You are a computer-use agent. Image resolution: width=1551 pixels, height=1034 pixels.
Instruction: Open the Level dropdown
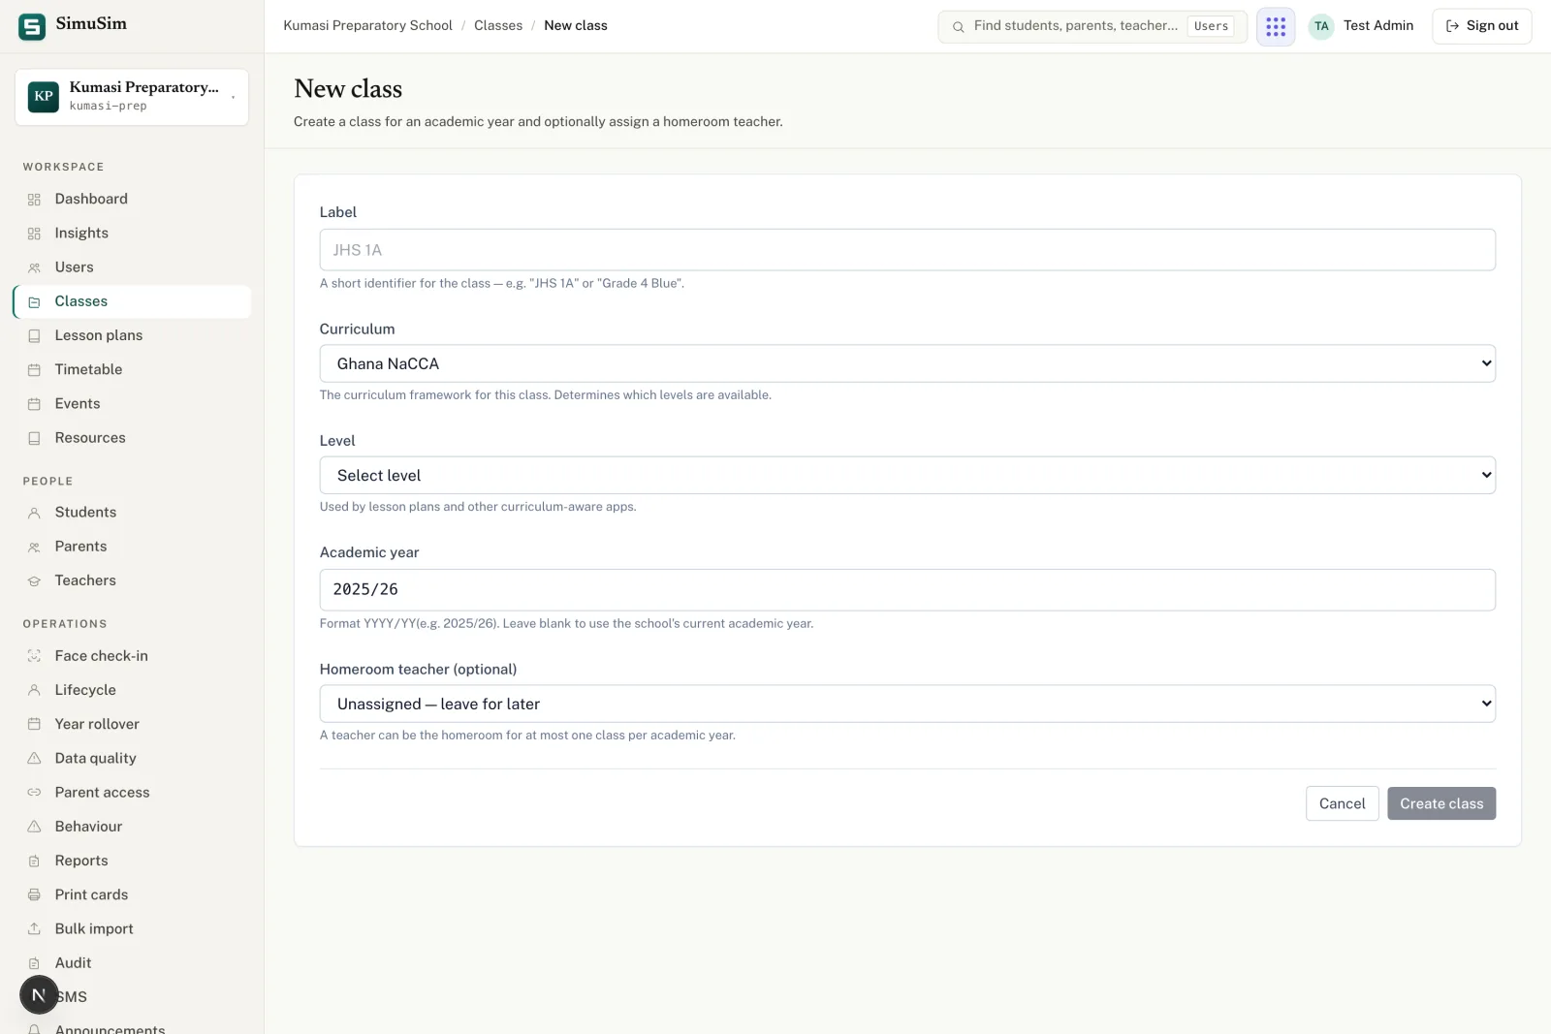907,475
